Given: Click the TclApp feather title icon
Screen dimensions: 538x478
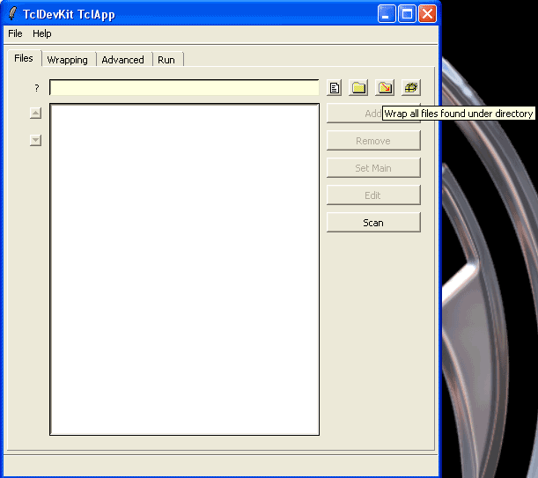Looking at the screenshot, I should 12,14.
